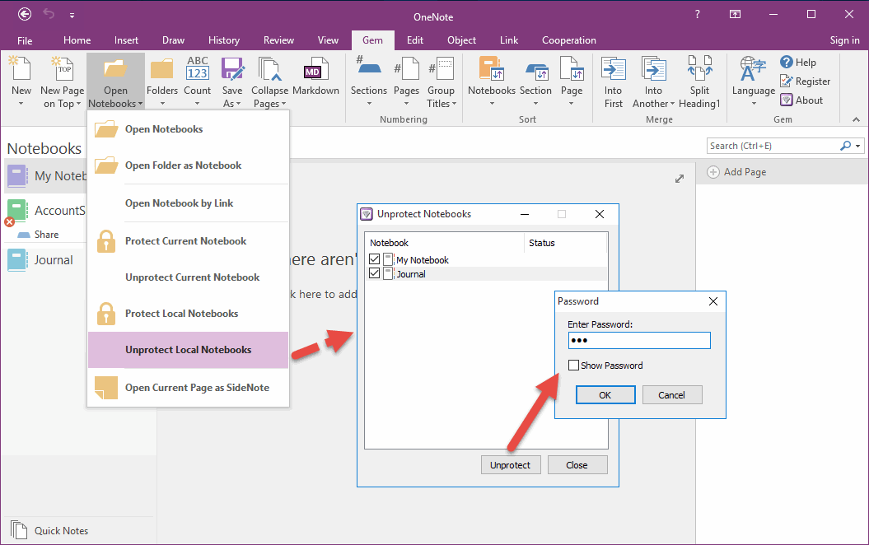869x545 pixels.
Task: Run the ABC 123 Count tool
Action: 198,68
